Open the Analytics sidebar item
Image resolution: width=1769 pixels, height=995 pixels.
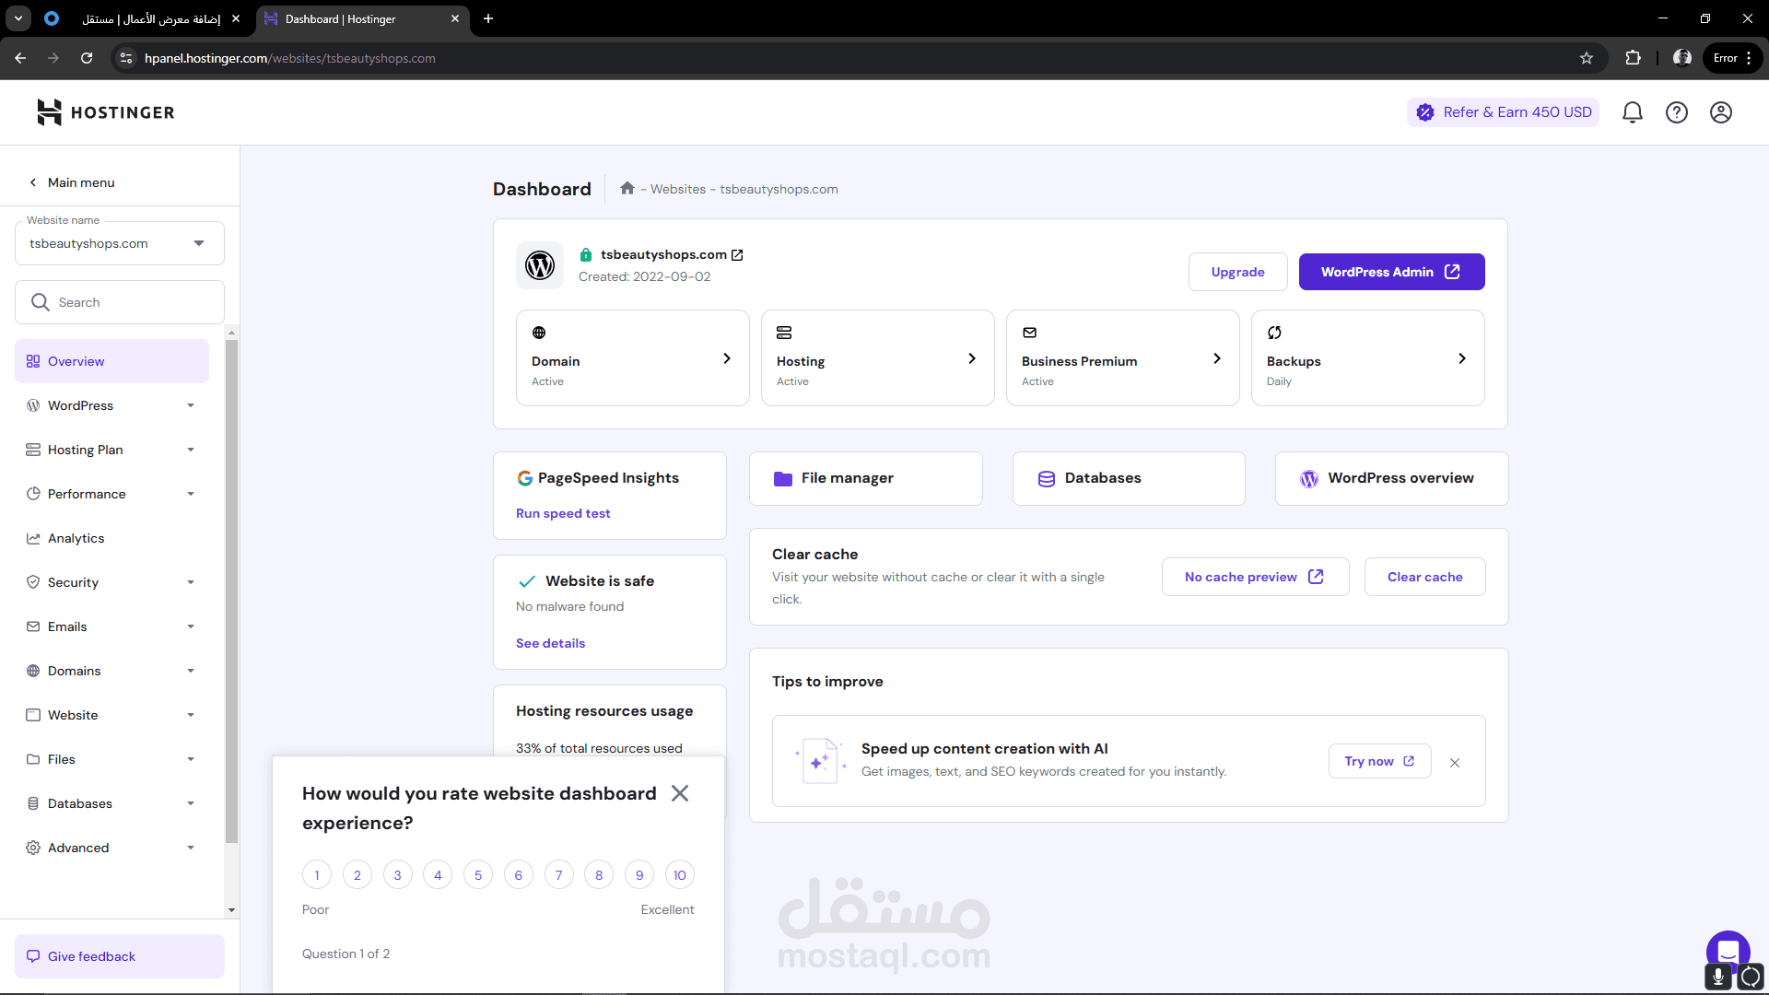click(x=76, y=538)
